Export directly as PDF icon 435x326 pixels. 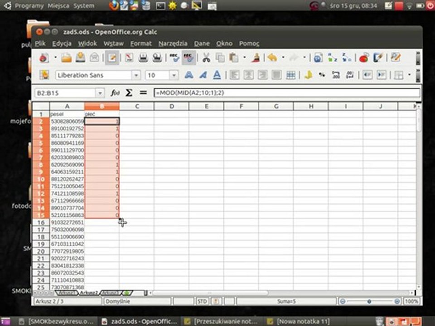tap(129, 58)
